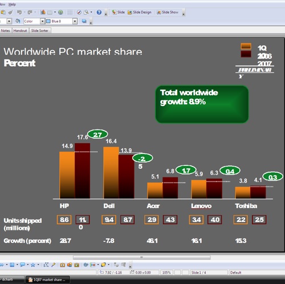
Task: Switch to the Slide Sorter tab
Action: (x=40, y=31)
